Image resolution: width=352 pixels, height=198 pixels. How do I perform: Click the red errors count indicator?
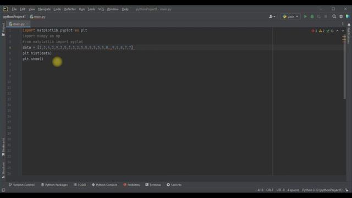pyautogui.click(x=314, y=31)
